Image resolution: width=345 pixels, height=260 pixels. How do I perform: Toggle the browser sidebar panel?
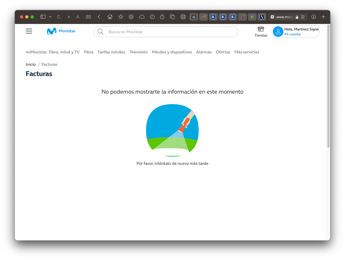43,17
